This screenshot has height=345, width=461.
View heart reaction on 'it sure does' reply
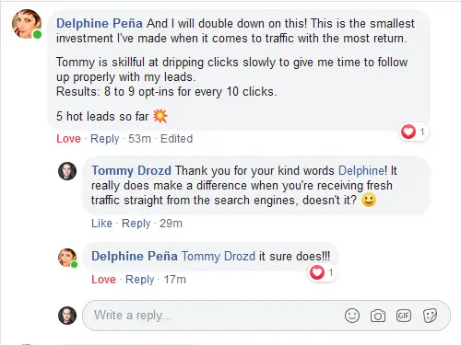[322, 272]
